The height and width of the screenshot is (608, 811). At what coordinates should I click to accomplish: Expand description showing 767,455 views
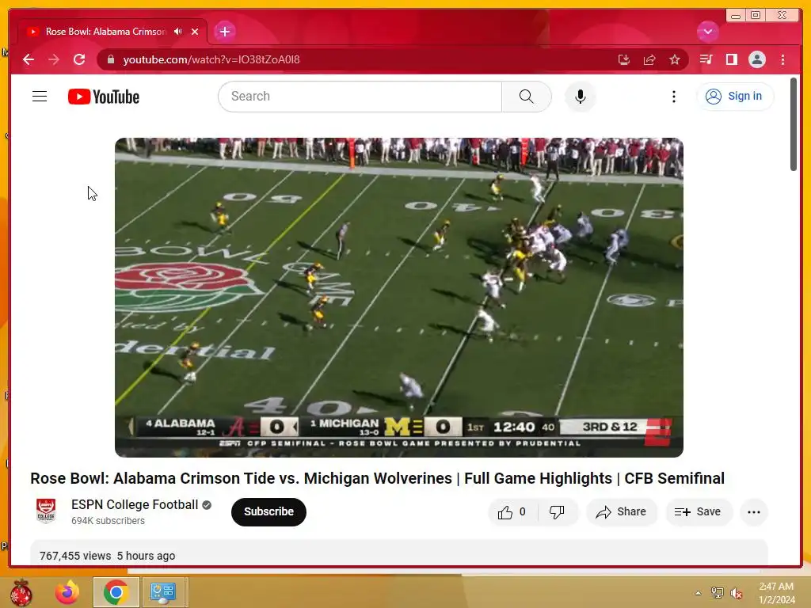399,553
